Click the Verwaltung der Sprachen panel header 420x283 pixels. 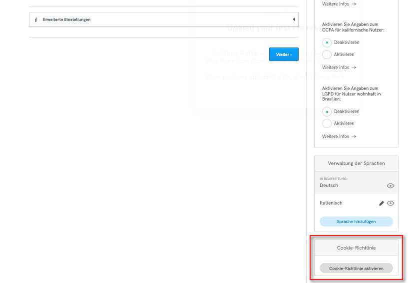356,163
